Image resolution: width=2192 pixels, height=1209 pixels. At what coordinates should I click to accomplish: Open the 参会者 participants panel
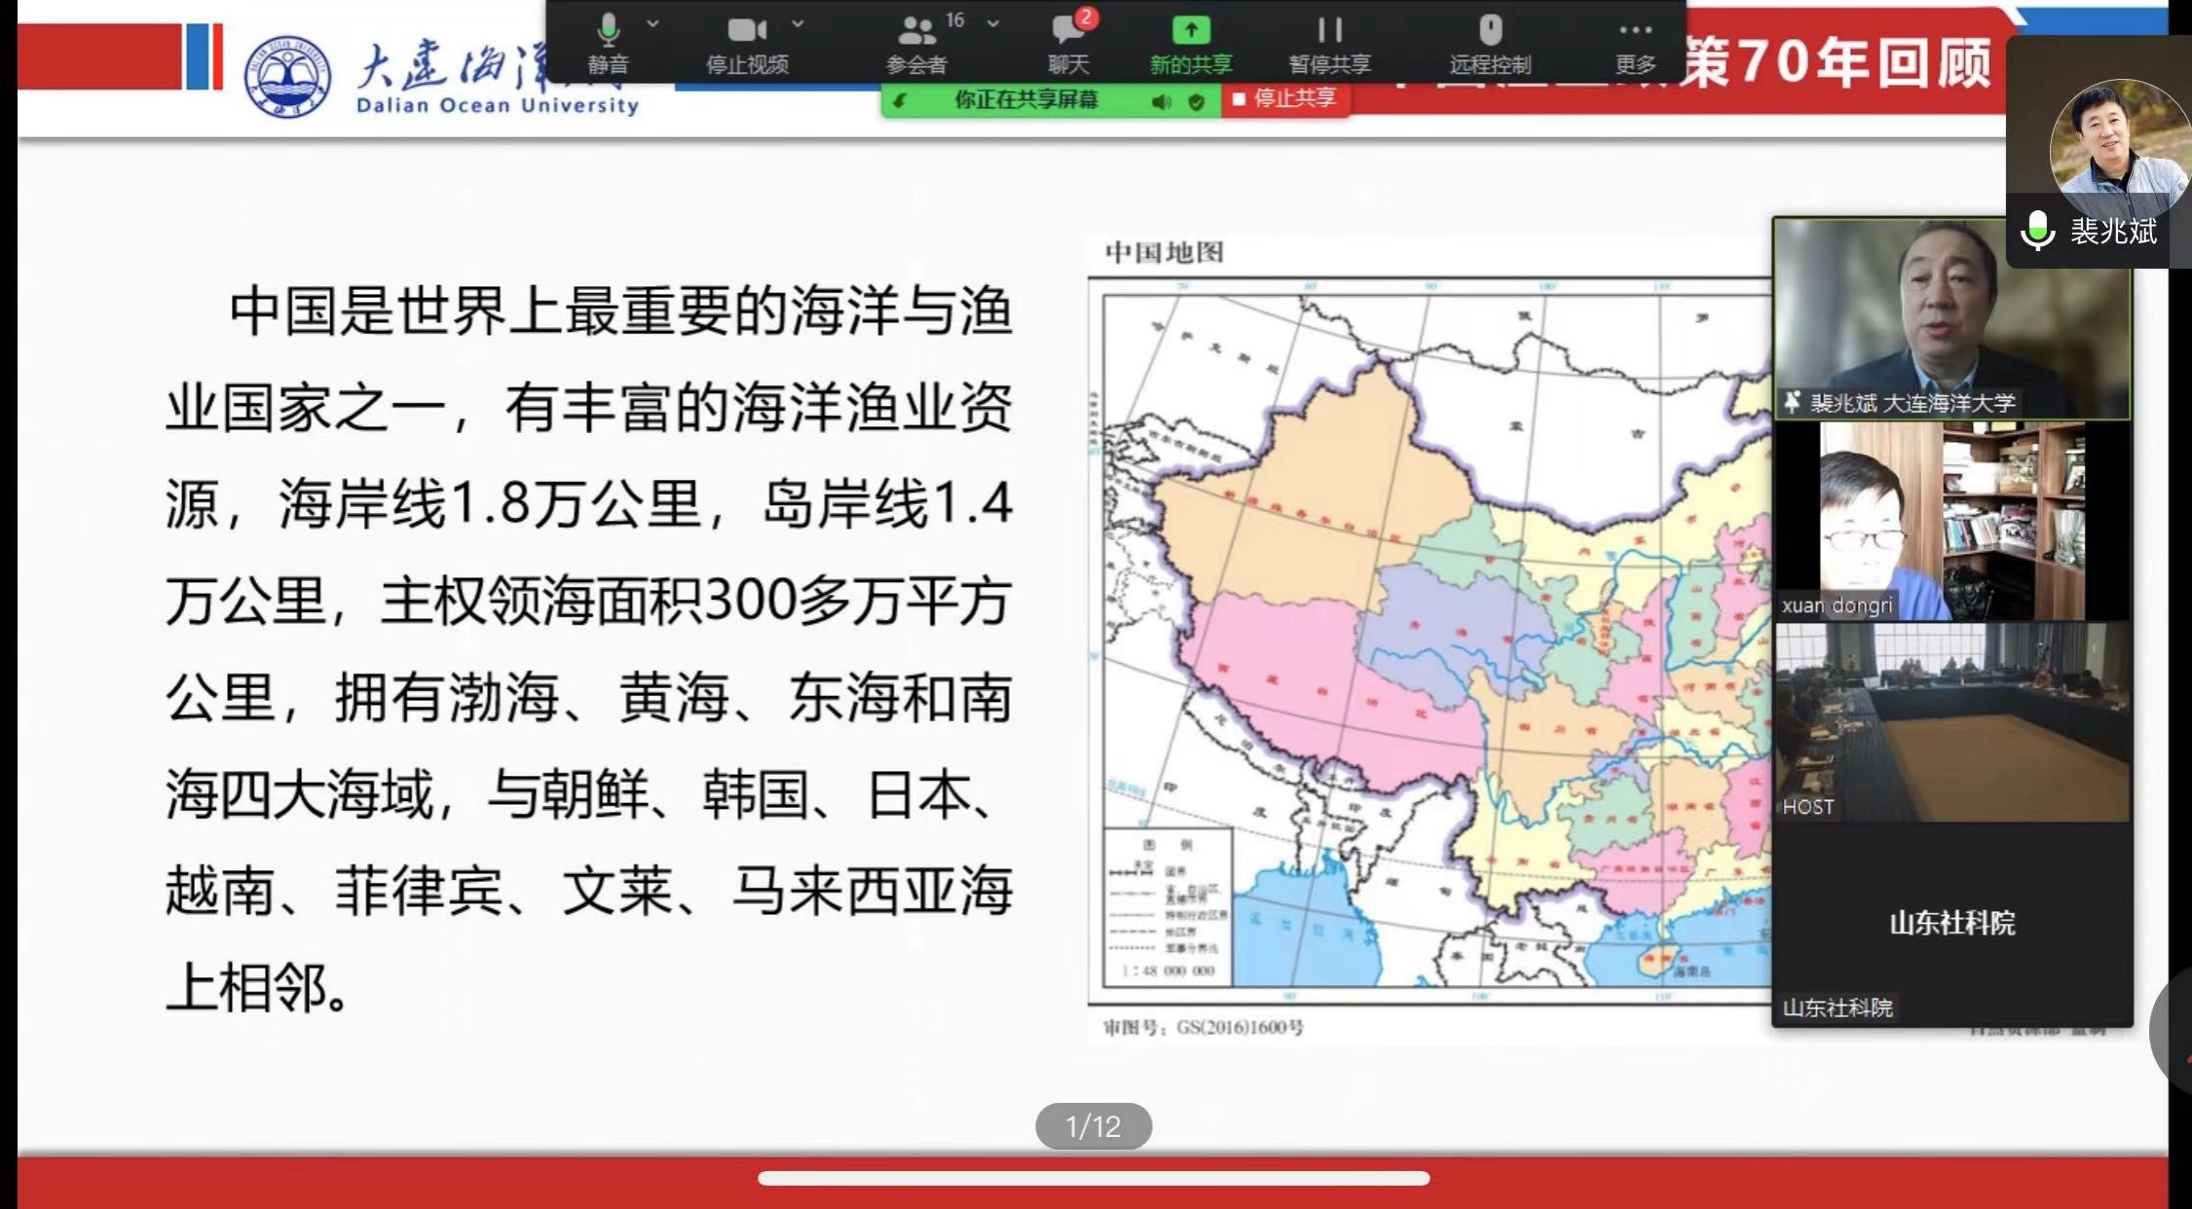coord(915,43)
